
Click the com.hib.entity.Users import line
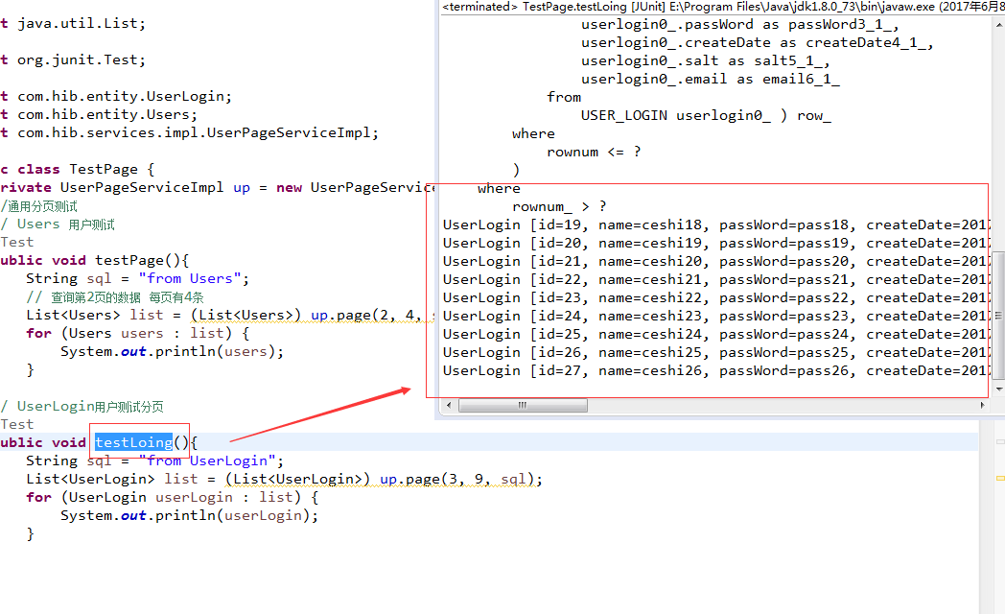[99, 115]
